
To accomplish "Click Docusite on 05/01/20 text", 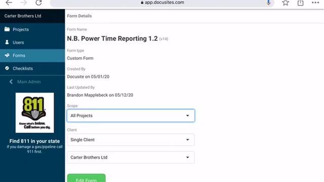I will click(x=88, y=76).
